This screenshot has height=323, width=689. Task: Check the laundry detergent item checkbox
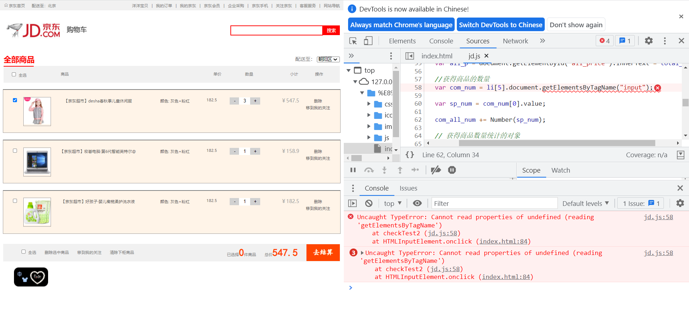(x=15, y=201)
